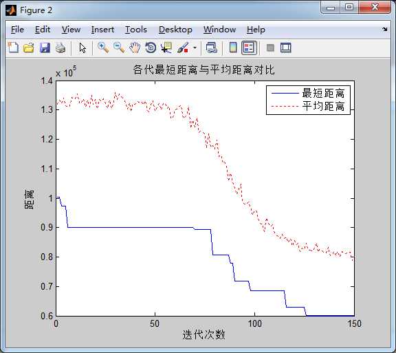Screen dimensions: 396x353
Task: Open the Tools menu
Action: click(x=136, y=30)
